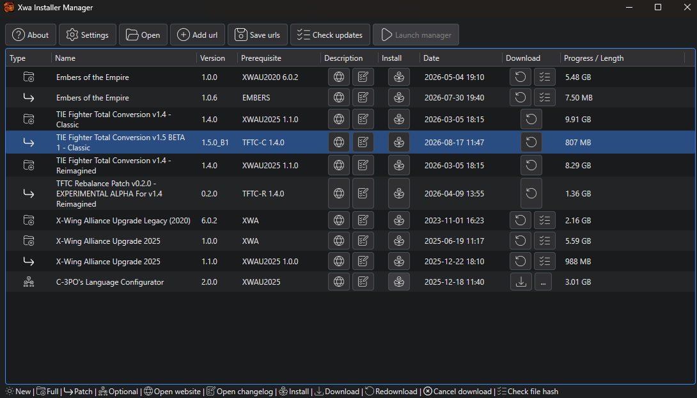This screenshot has height=398, width=697.
Task: Open the About dialog
Action: click(31, 35)
